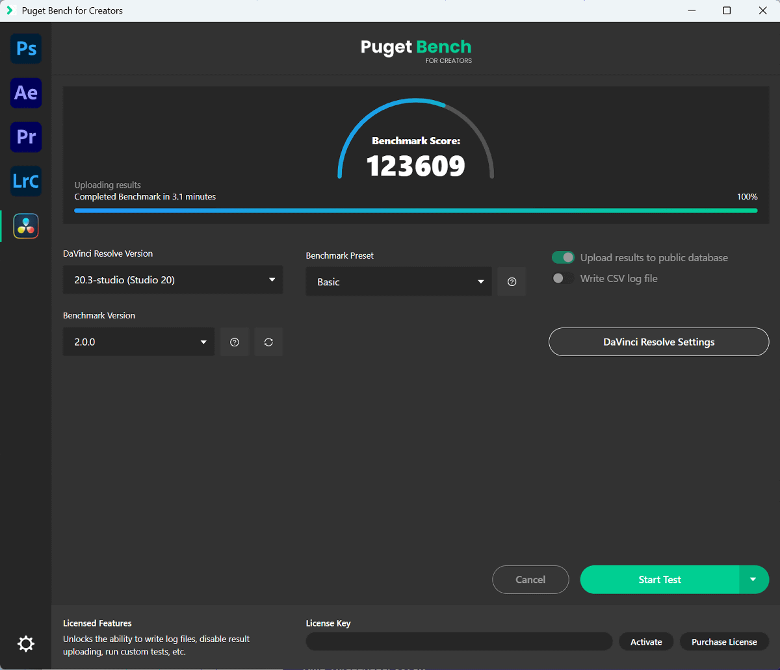Select the DaVinci Resolve sidebar icon
The height and width of the screenshot is (670, 780).
pyautogui.click(x=26, y=226)
